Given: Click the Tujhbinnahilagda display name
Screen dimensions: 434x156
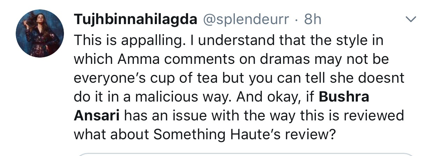Looking at the screenshot, I should point(136,21).
